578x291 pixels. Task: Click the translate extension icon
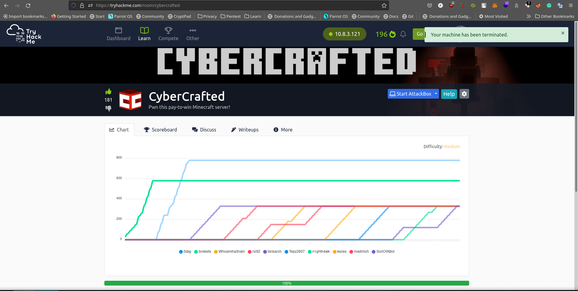[x=560, y=5]
